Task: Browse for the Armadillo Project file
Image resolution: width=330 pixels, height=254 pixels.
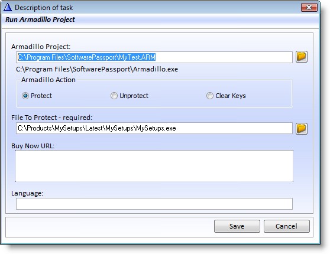Action: pos(302,57)
